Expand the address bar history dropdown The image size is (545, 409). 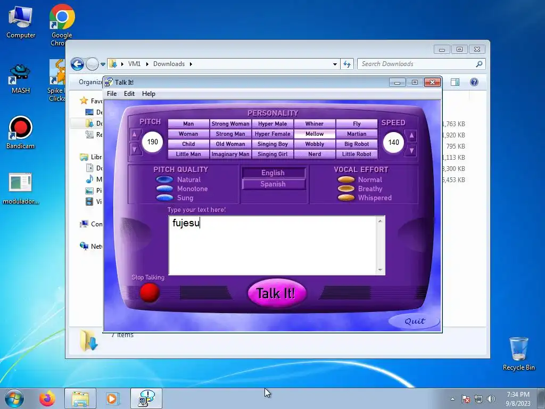click(335, 64)
